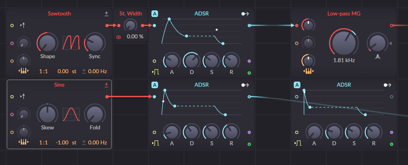Click the top-middle ADSR Release knob
This screenshot has height=165, width=408.
click(231, 61)
